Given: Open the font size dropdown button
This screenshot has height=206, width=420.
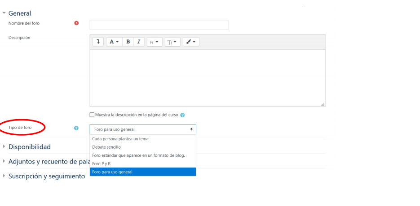Looking at the screenshot, I should 172,42.
